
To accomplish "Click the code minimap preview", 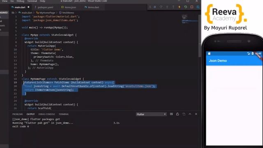I will pos(189,19).
